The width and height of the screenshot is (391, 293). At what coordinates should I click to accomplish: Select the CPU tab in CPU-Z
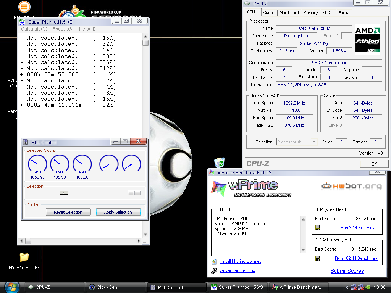click(x=251, y=12)
